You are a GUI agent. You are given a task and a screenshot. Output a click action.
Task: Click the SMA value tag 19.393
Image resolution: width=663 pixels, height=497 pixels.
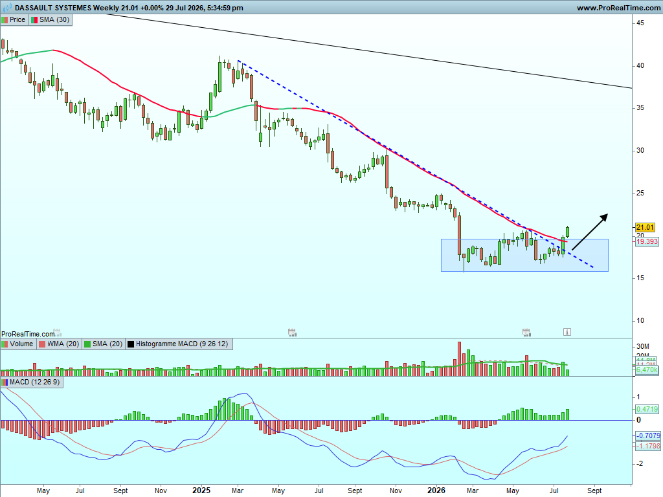(x=647, y=241)
